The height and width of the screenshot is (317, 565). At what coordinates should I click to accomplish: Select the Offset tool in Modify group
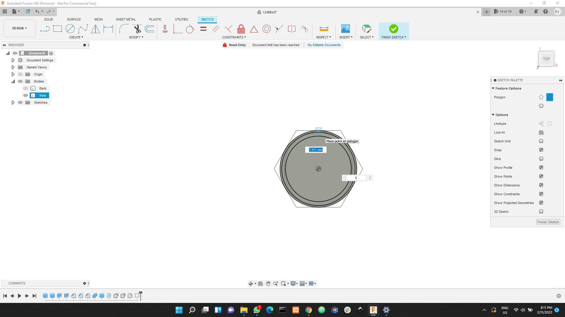149,29
